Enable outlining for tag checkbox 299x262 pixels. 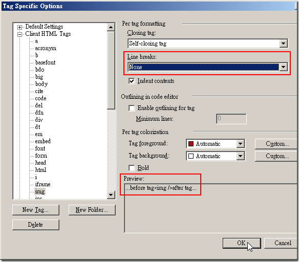(x=132, y=108)
